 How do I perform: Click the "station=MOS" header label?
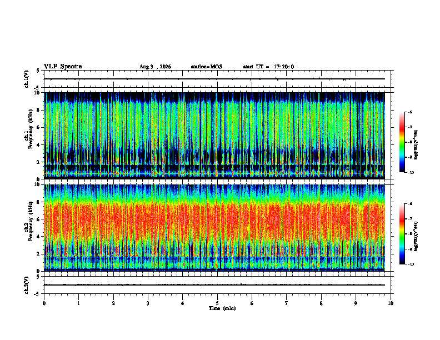point(207,67)
